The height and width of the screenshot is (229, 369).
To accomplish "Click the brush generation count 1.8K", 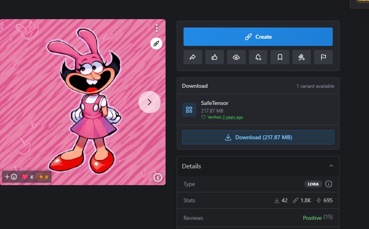I will tap(302, 200).
